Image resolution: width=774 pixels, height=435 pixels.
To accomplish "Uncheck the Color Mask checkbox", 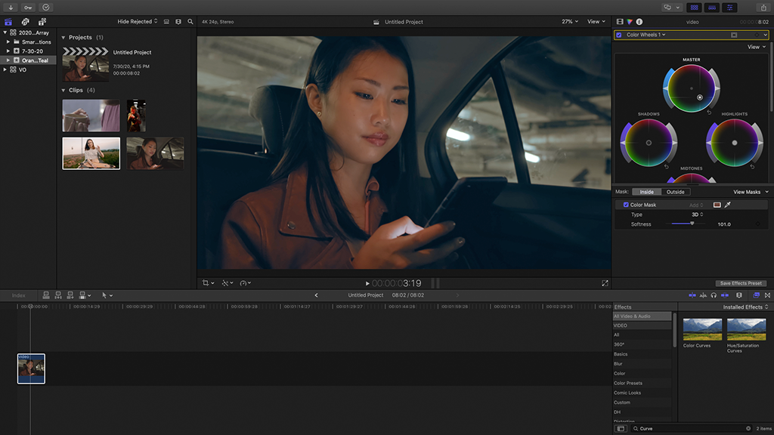I will 626,205.
